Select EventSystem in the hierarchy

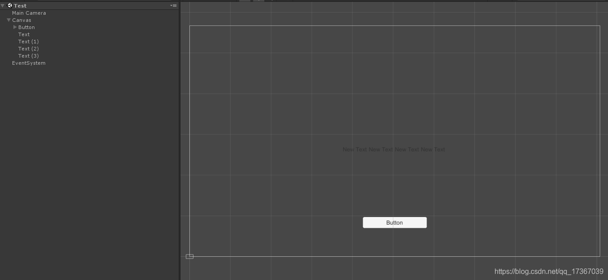(x=29, y=63)
